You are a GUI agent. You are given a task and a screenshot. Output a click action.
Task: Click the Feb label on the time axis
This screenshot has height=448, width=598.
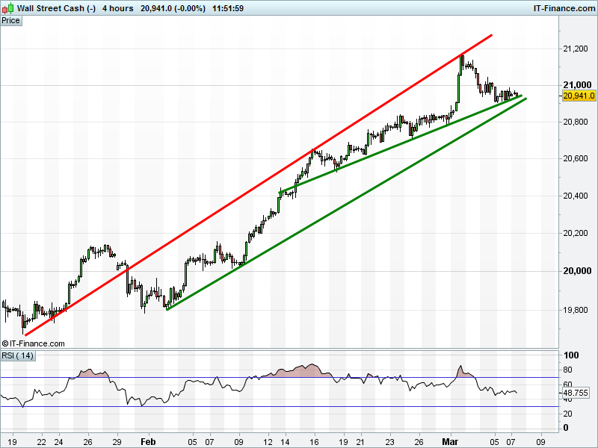click(x=148, y=442)
